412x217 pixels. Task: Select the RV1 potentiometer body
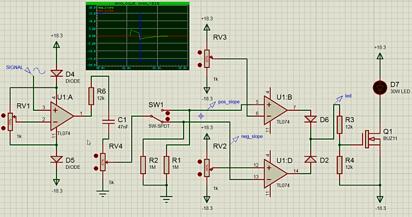click(x=10, y=122)
